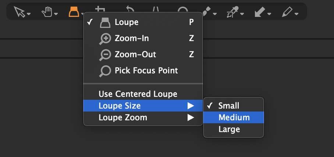
Task: Click the orange Loupe tool icon
Action: coord(74,11)
